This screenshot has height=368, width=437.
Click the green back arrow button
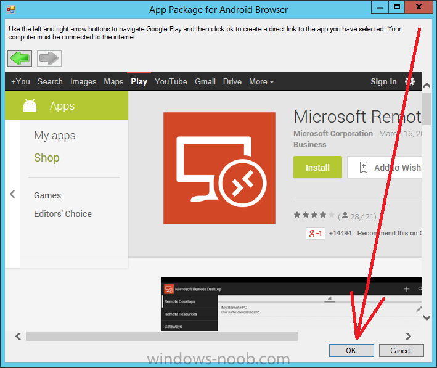tap(20, 59)
